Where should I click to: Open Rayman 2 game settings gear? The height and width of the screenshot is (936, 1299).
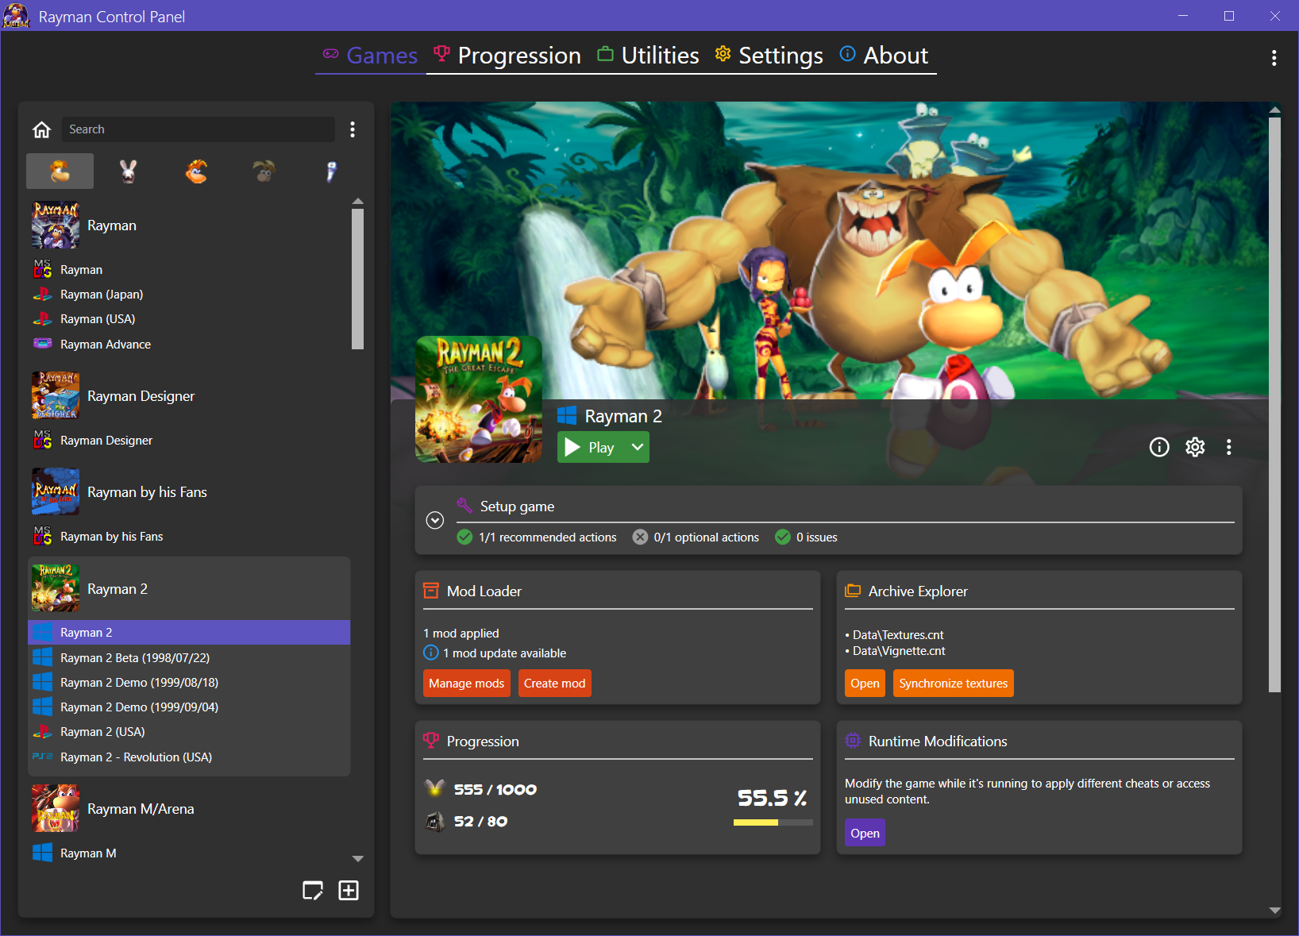point(1195,447)
